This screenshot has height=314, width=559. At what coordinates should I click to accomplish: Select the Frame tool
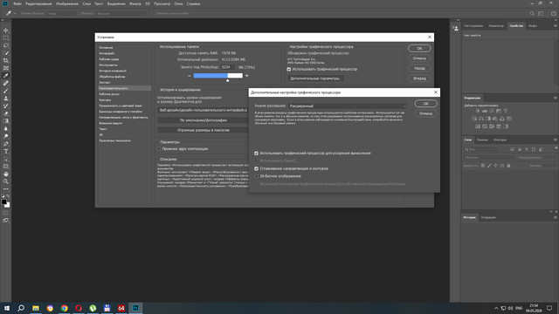coord(6,68)
